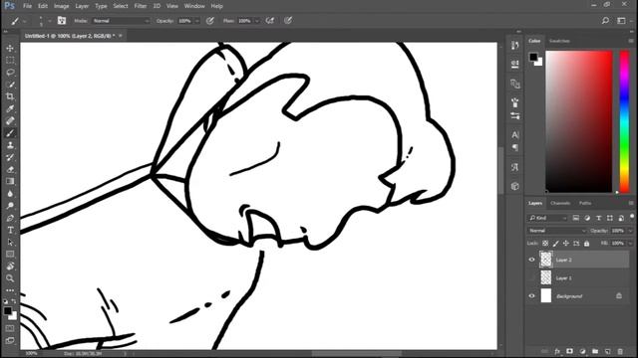This screenshot has width=638, height=358.
Task: Add a layer mask
Action: (569, 351)
